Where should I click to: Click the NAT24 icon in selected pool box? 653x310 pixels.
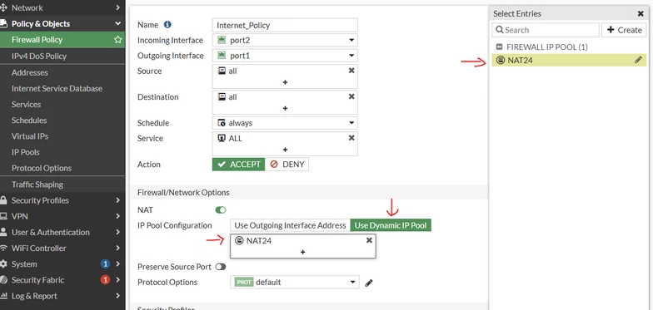239,240
